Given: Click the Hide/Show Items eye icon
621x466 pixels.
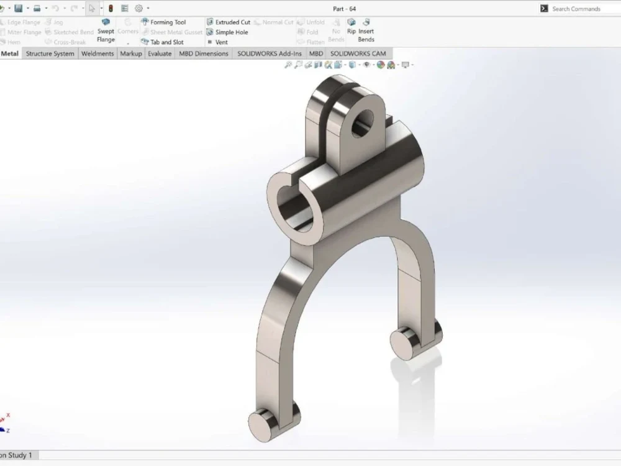Looking at the screenshot, I should 367,65.
